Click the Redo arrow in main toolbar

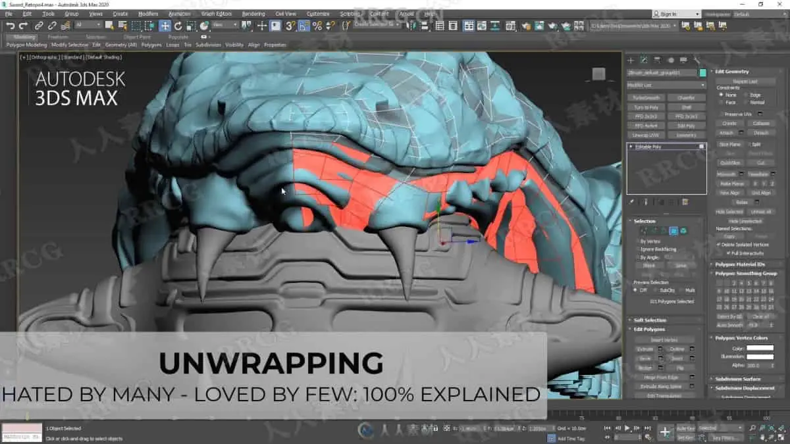[x=23, y=26]
